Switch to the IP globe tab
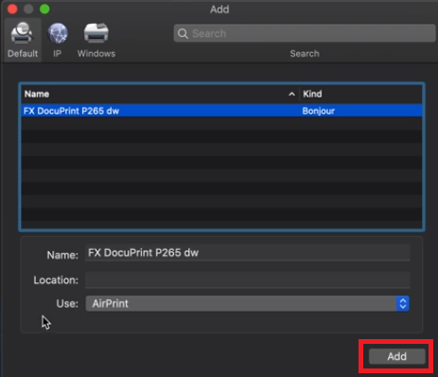 58,40
